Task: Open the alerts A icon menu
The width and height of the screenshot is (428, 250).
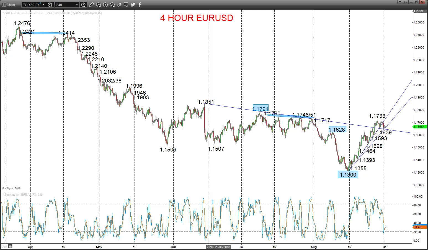Action: click(x=112, y=5)
